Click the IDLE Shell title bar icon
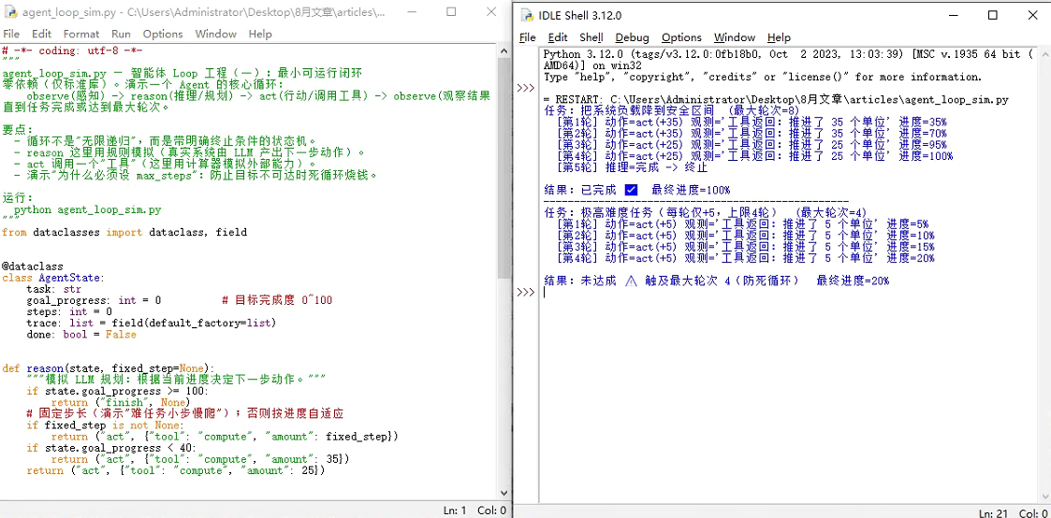This screenshot has width=1051, height=518. pyautogui.click(x=528, y=15)
